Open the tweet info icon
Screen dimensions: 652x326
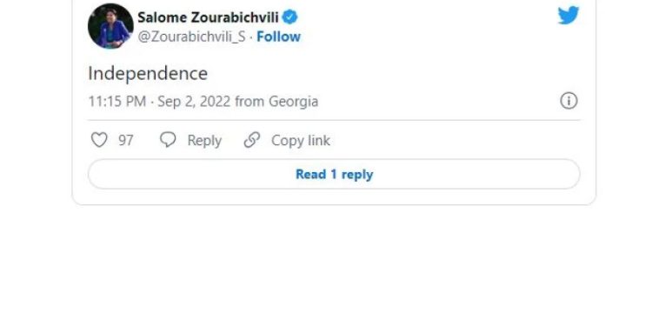pyautogui.click(x=569, y=101)
